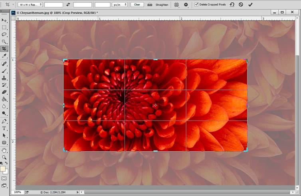The image size is (301, 196).
Task: Click the status bar share icon
Action: coord(27,192)
